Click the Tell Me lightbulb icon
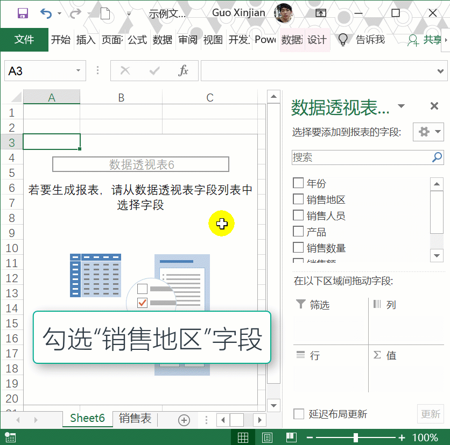The image size is (450, 445). coord(342,40)
